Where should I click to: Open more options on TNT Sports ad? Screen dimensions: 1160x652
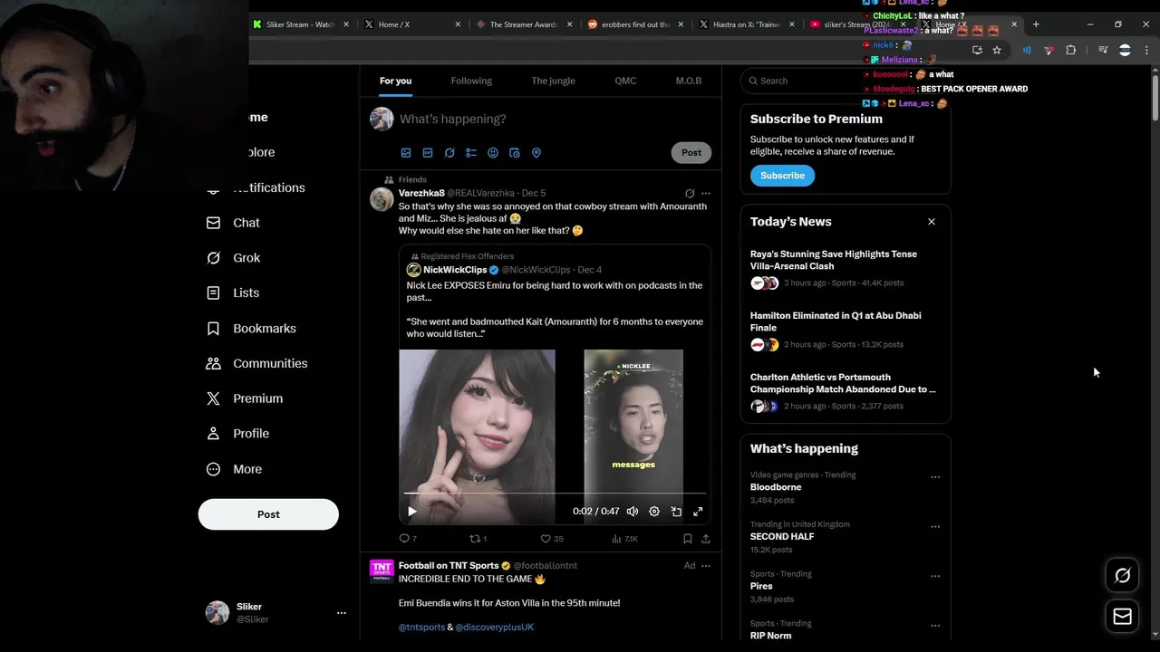(x=706, y=566)
